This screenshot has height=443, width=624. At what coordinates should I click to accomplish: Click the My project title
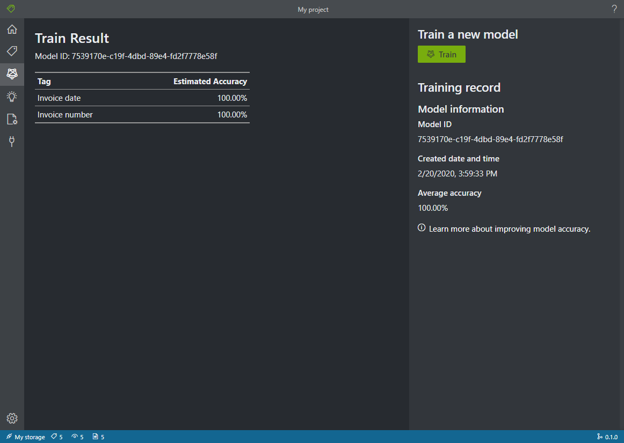click(313, 10)
